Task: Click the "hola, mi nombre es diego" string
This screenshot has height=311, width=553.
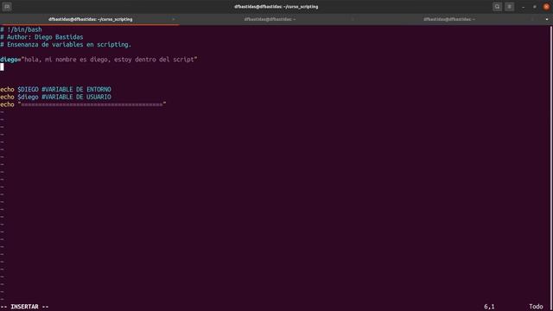Action: click(x=110, y=60)
